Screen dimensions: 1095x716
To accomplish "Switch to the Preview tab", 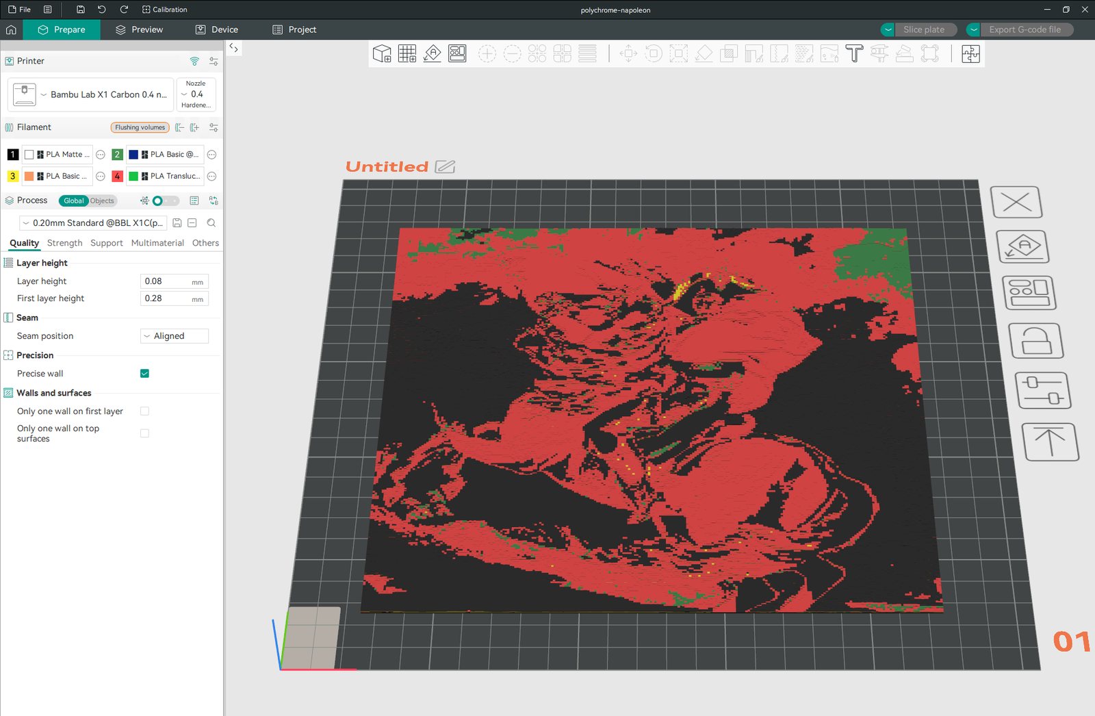I will point(140,29).
